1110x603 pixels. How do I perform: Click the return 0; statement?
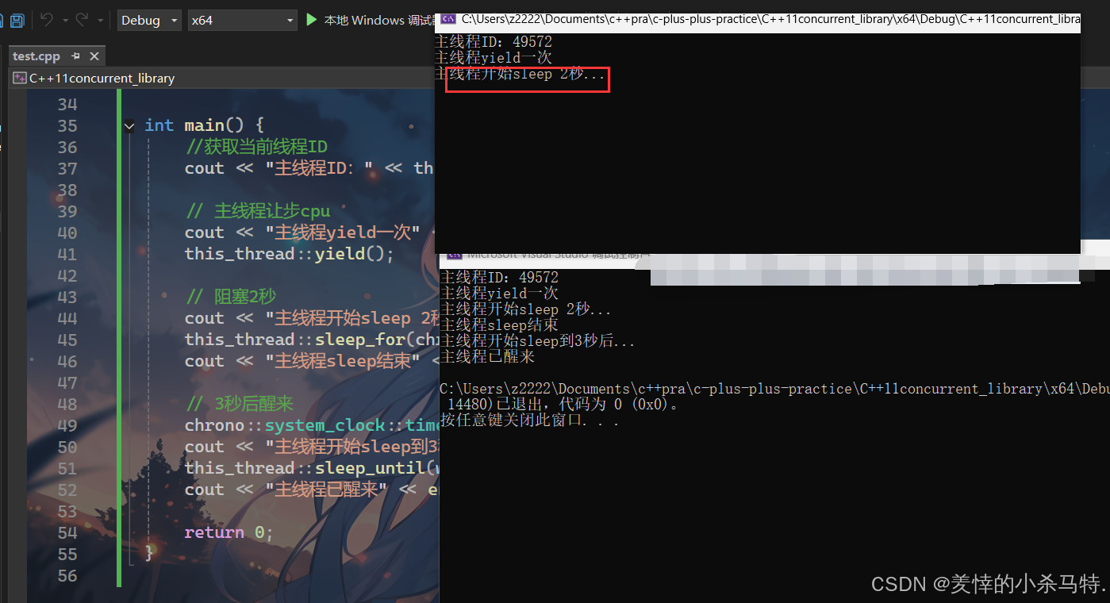(229, 532)
